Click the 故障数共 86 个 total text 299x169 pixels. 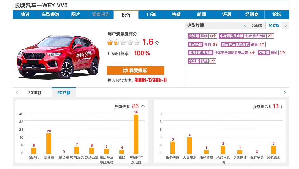tap(130, 106)
